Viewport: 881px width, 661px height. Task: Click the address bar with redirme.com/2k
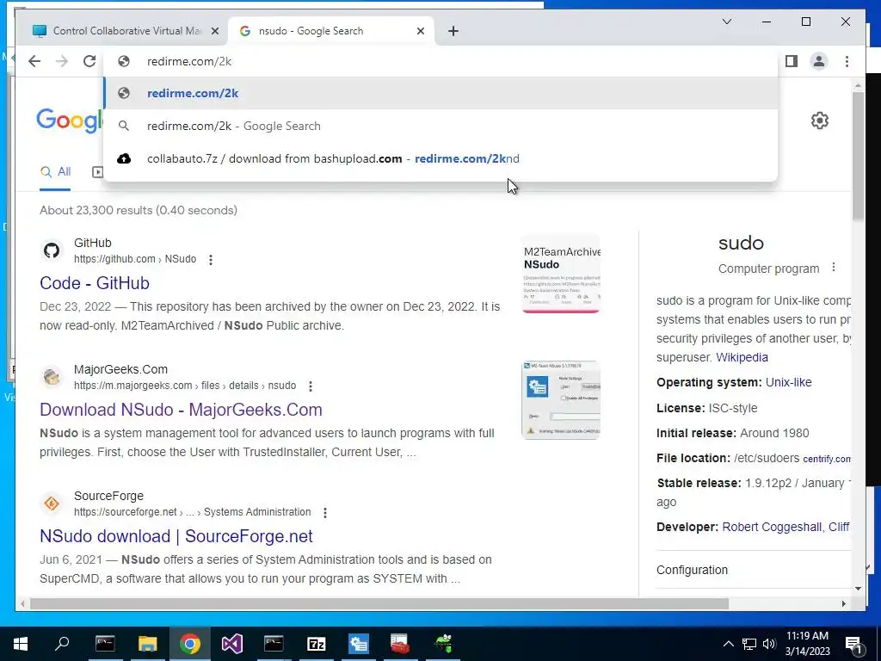tap(440, 61)
